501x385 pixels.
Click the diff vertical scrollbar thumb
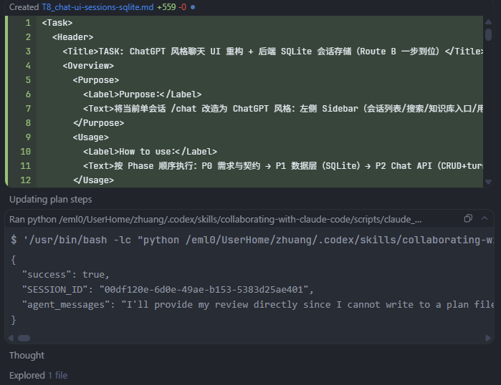tap(488, 34)
